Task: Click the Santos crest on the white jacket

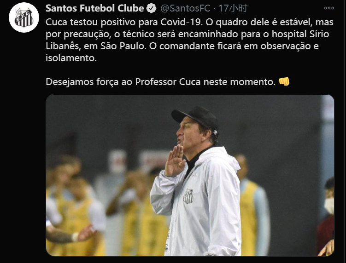Action: [188, 196]
